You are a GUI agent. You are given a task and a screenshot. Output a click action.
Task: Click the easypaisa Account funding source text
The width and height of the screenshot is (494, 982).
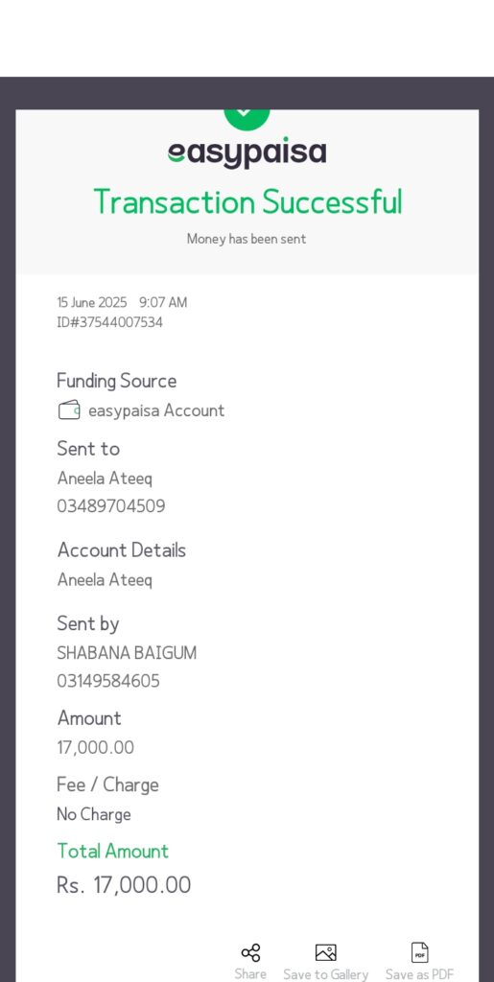pyautogui.click(x=156, y=410)
